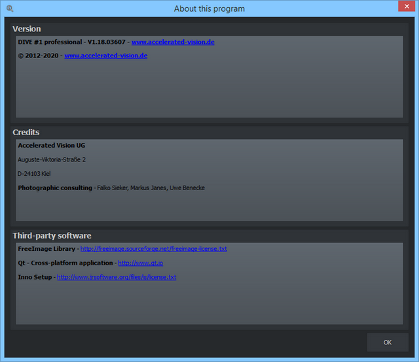Click the 'About this program' window title

pyautogui.click(x=209, y=8)
